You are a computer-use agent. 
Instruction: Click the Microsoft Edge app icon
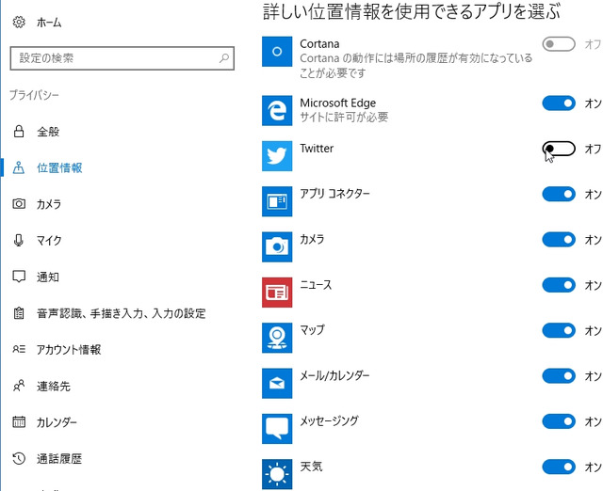pyautogui.click(x=277, y=111)
